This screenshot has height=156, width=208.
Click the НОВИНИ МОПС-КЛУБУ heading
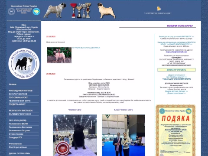tap(180, 26)
